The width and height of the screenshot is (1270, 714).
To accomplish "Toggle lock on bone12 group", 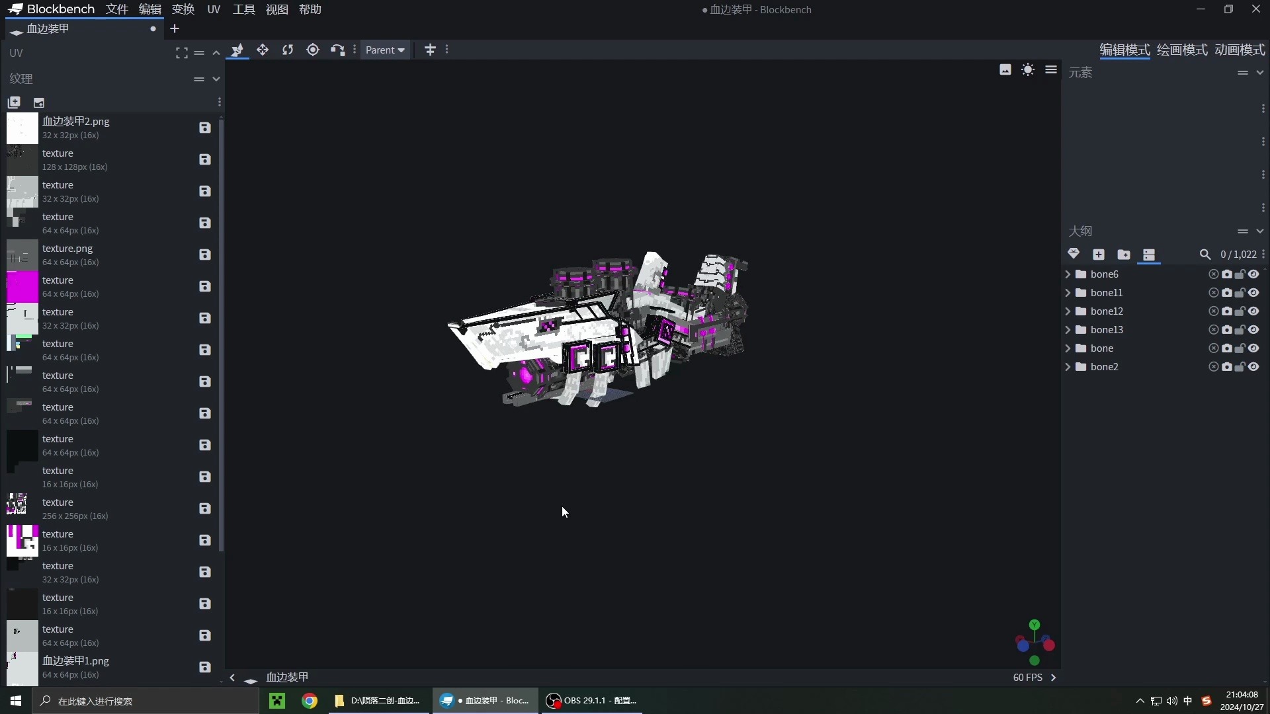I will (x=1240, y=311).
